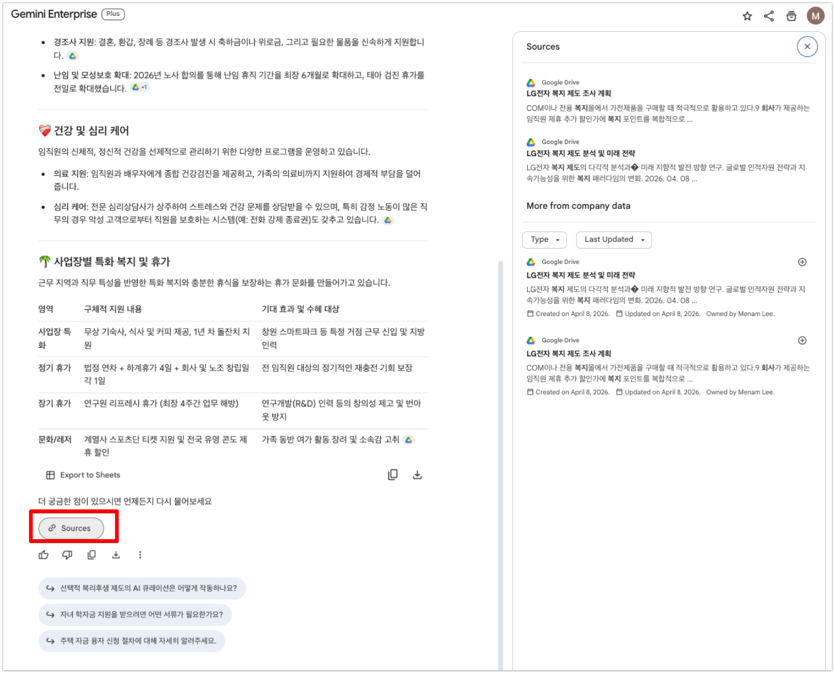Viewport: 835px width, 674px height.
Task: Copy the table with the copy icon
Action: click(393, 475)
